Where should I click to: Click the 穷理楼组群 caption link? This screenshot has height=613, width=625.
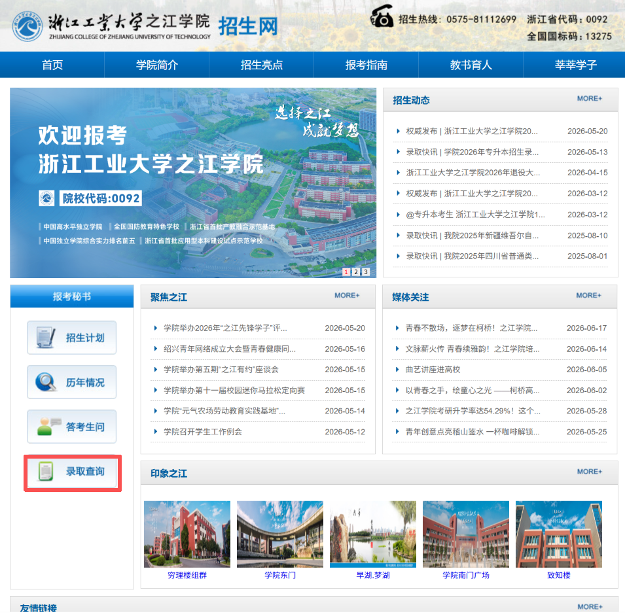[187, 575]
